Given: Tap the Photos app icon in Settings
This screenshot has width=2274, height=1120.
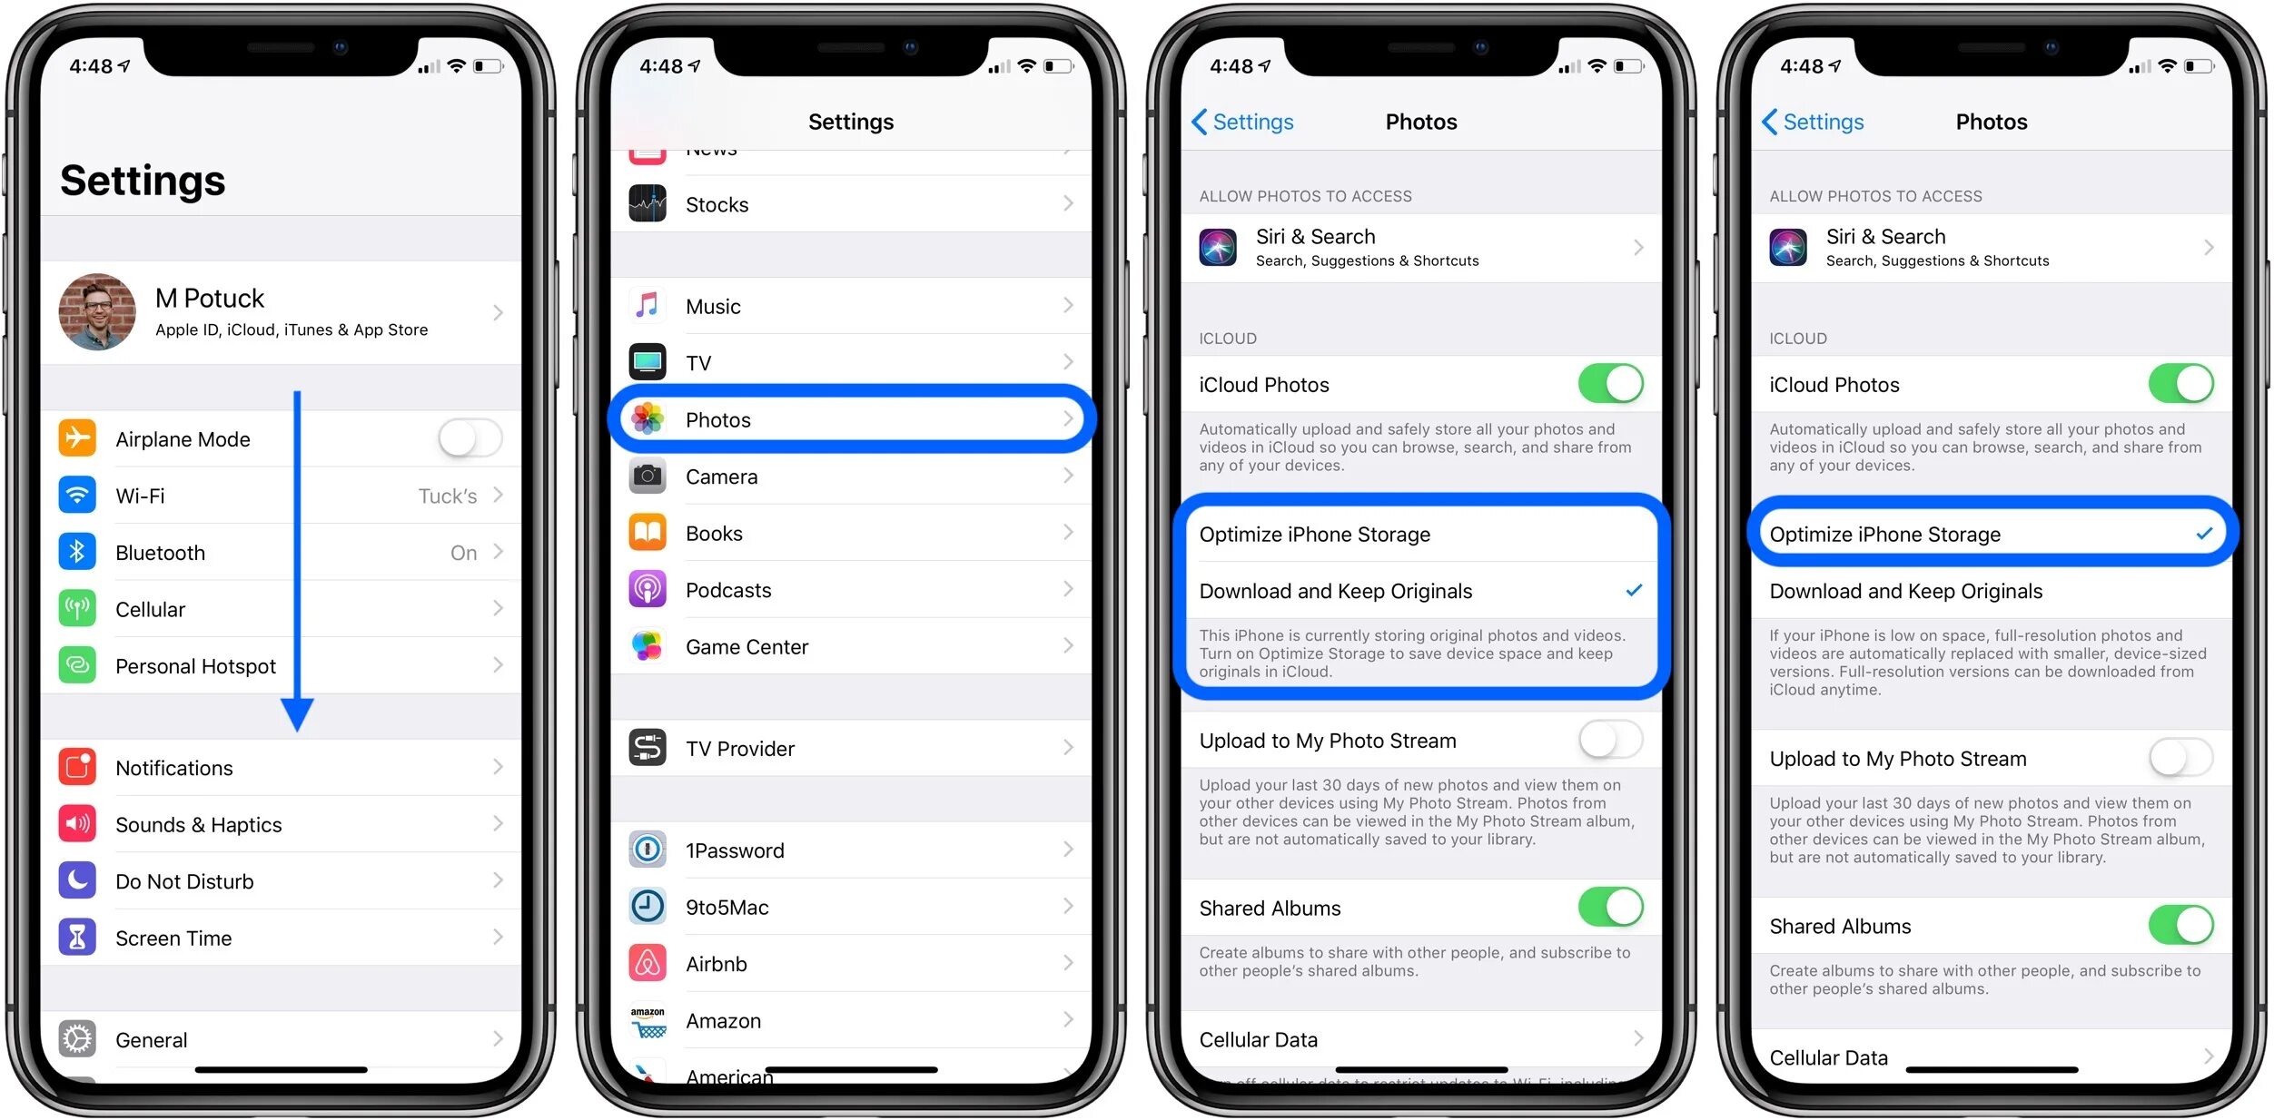Looking at the screenshot, I should point(651,418).
